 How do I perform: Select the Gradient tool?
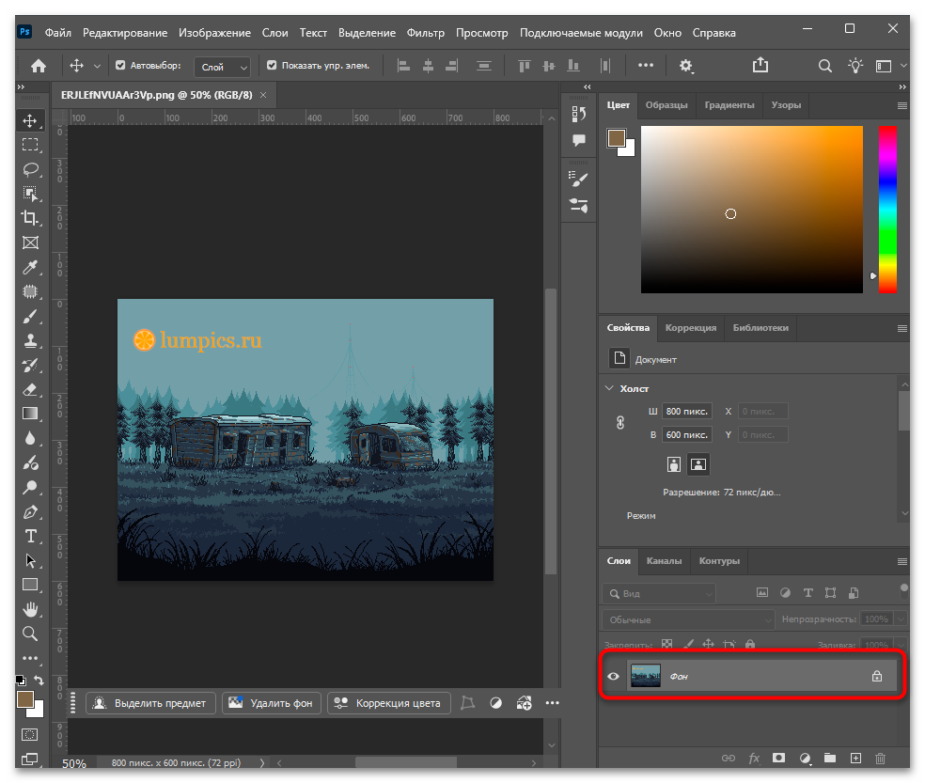[30, 414]
